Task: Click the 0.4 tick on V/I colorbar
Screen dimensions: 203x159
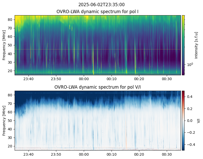Action: [x=189, y=96]
